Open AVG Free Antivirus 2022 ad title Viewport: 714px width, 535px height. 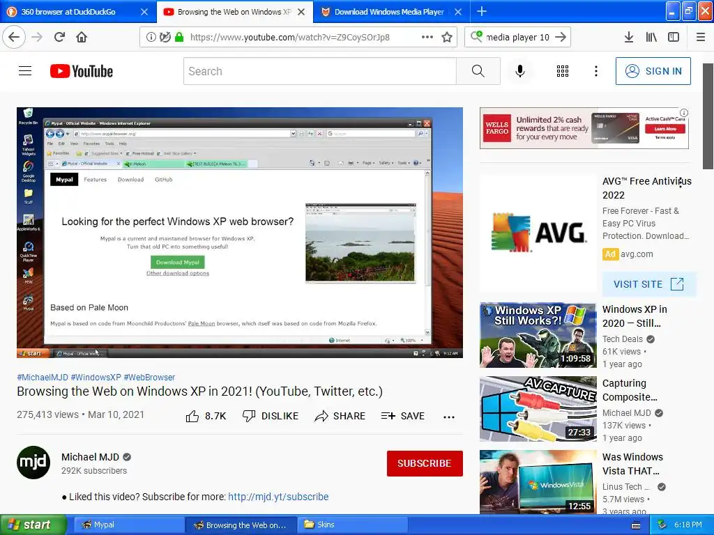[x=646, y=188]
